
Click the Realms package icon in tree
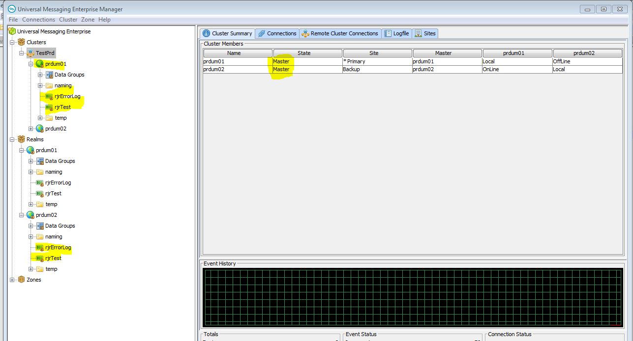21,139
